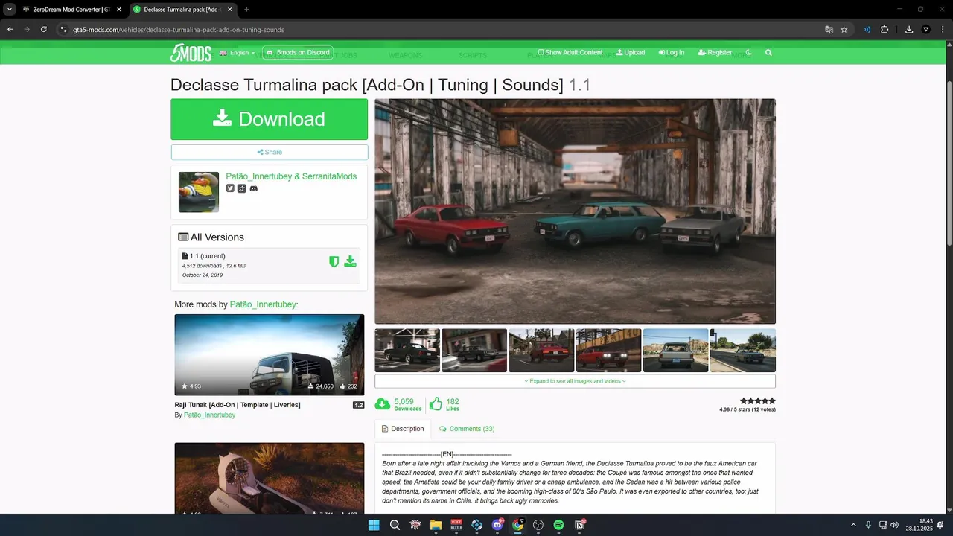
Task: Go back to the previous page
Action: [x=10, y=30]
